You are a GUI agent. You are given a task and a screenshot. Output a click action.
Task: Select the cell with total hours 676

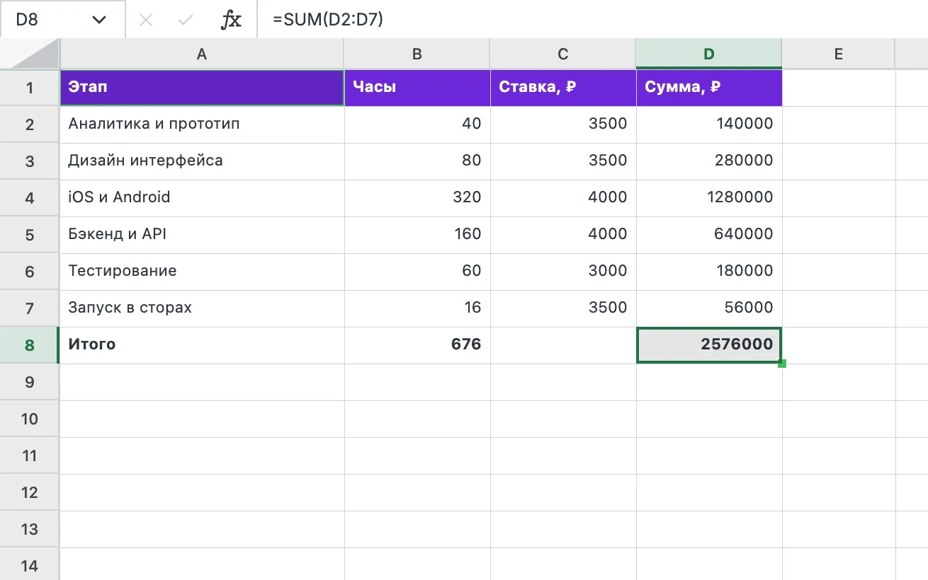(417, 345)
